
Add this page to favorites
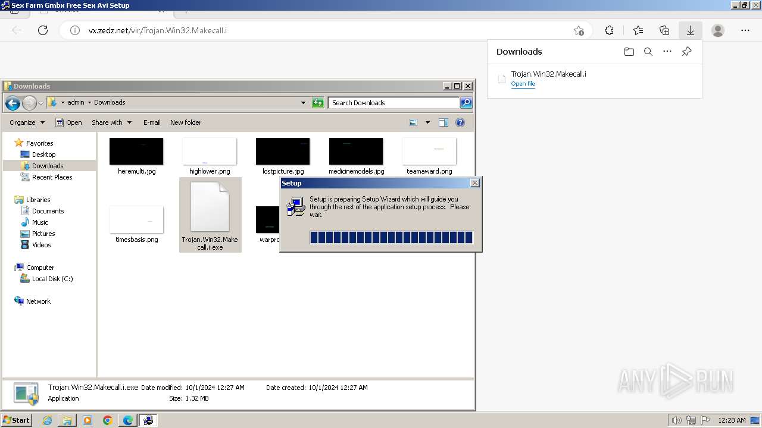tap(579, 30)
